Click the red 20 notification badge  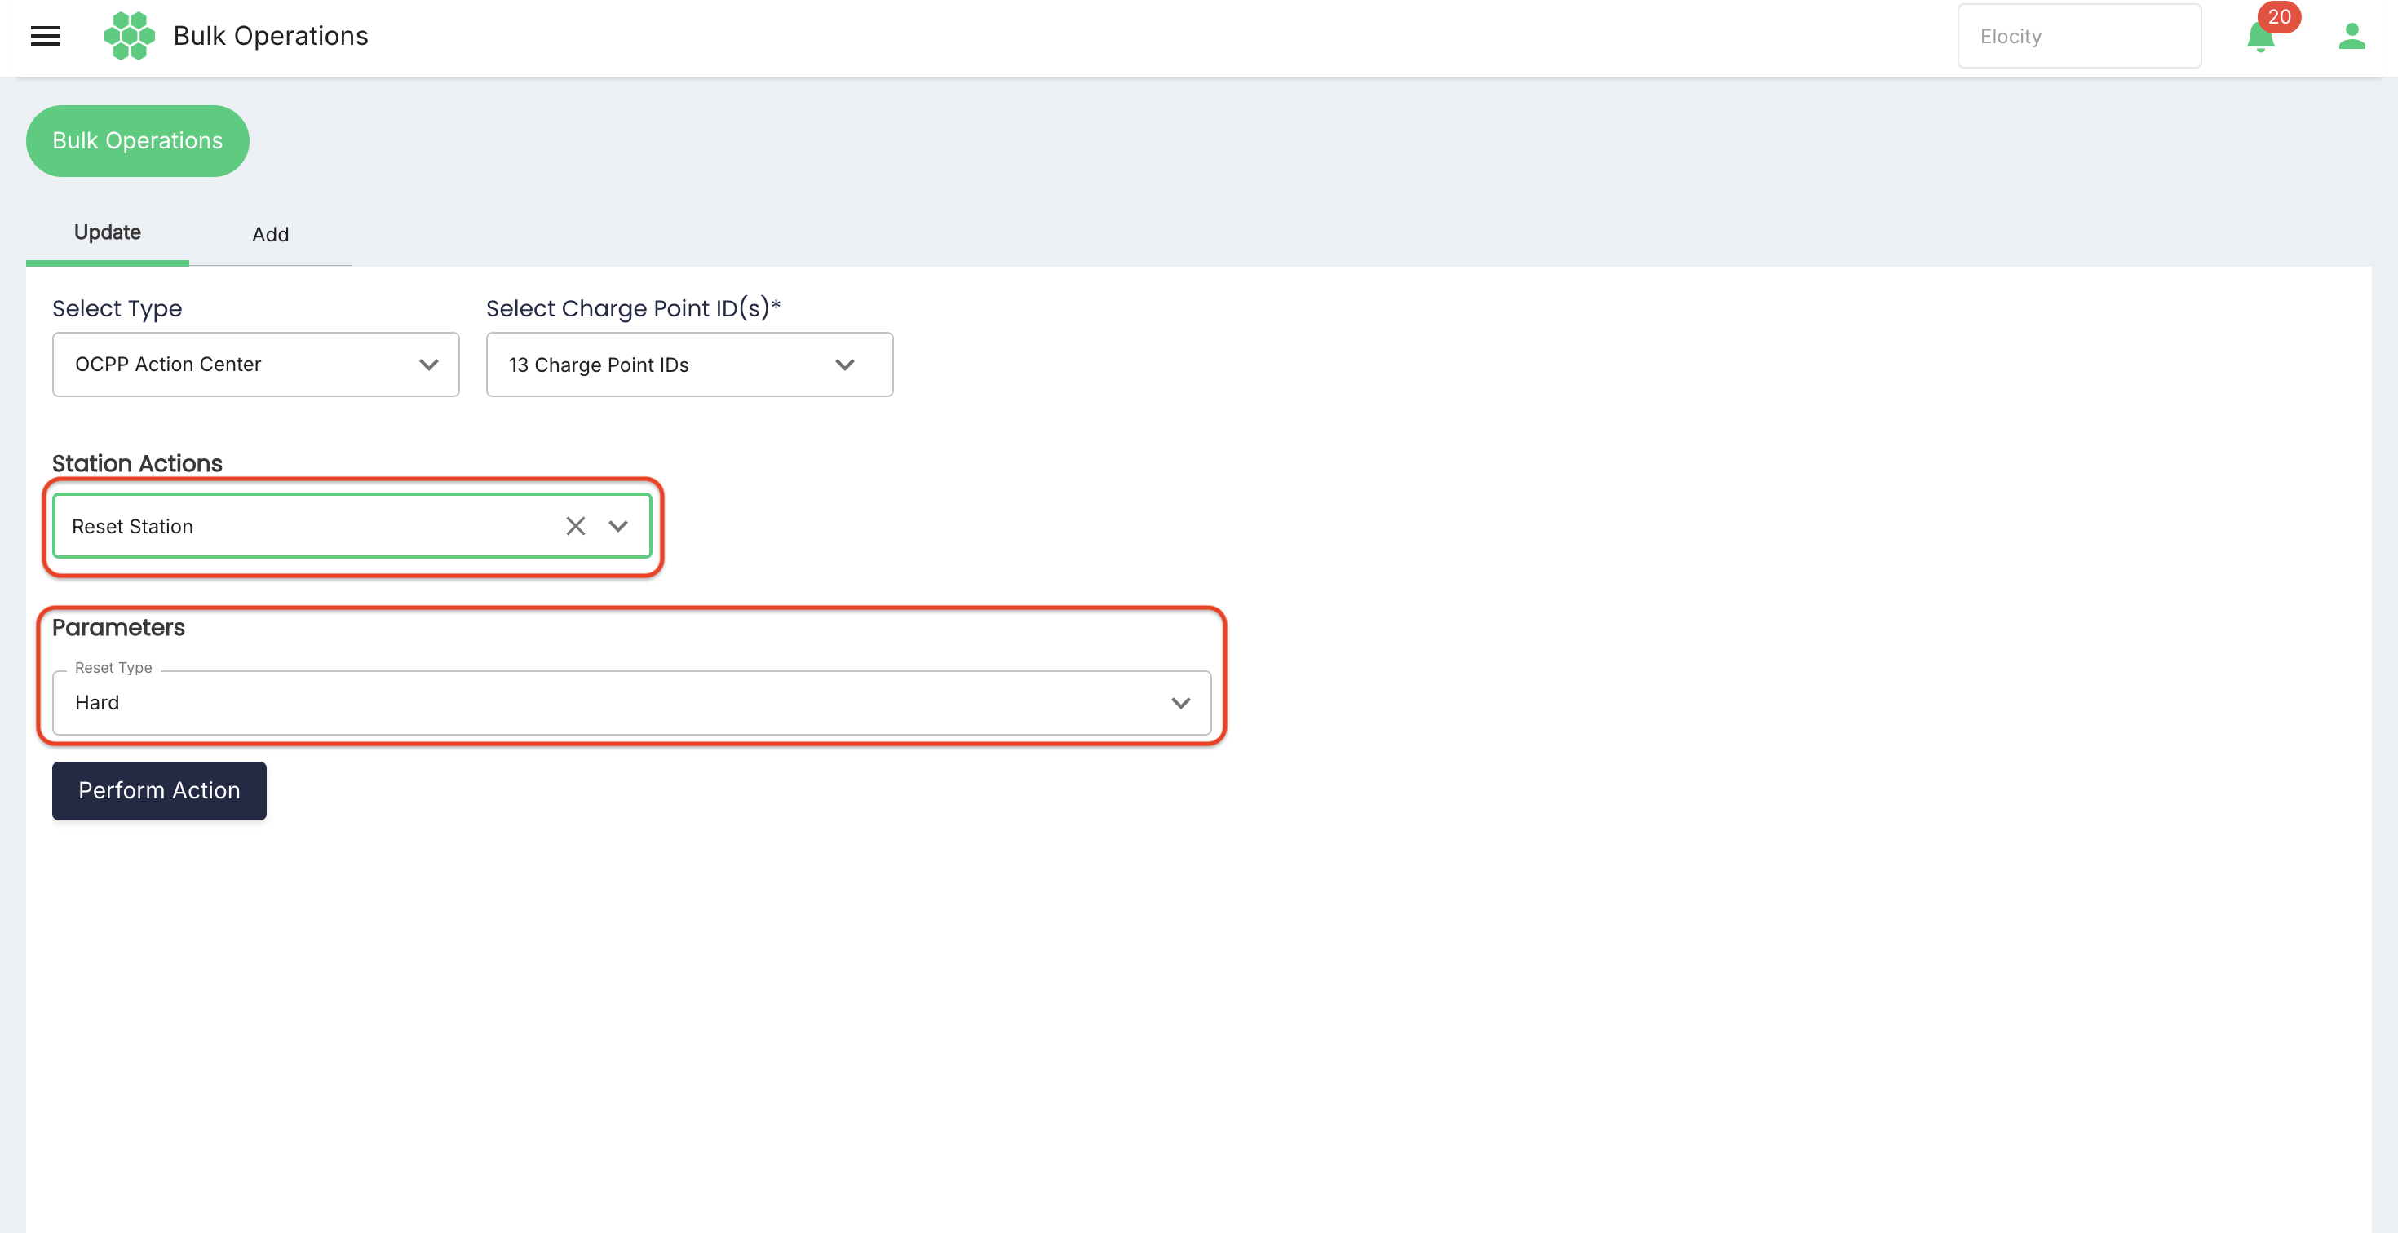2279,17
